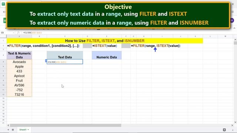Screen dimensions: 237x133
Task: Show side panel using bottom-right chevron
Action: (x=233, y=130)
